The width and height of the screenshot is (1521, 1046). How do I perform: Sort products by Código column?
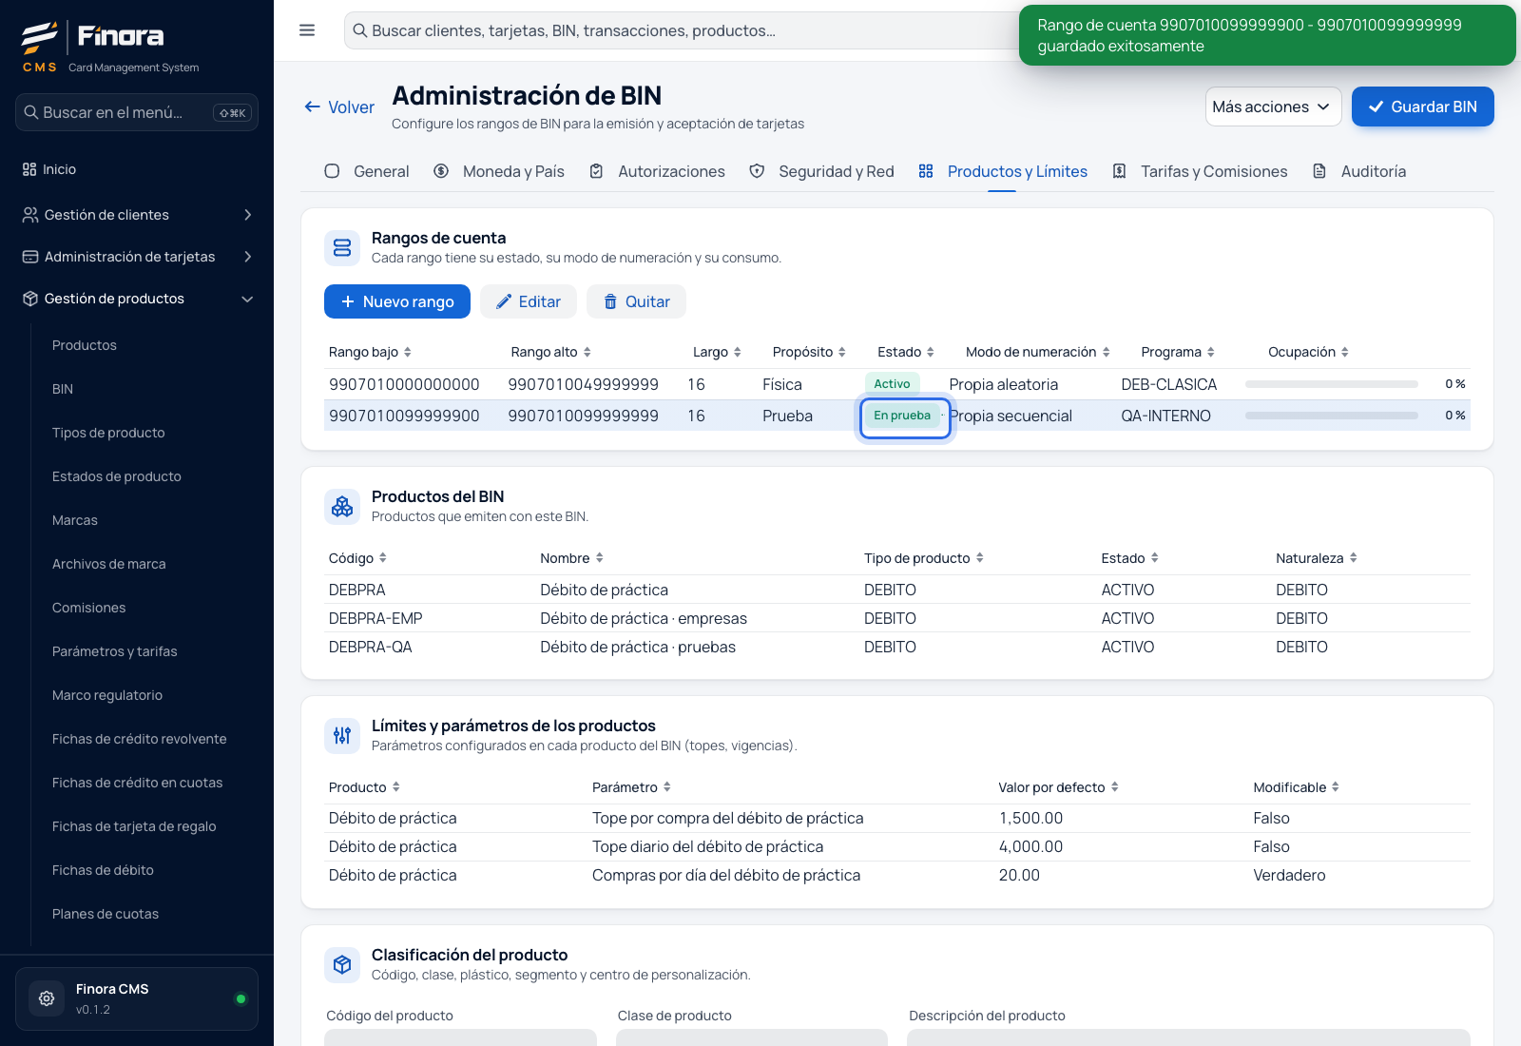click(x=383, y=558)
